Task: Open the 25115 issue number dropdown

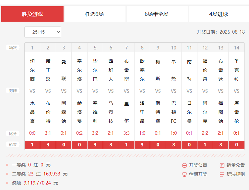Action: (x=42, y=32)
